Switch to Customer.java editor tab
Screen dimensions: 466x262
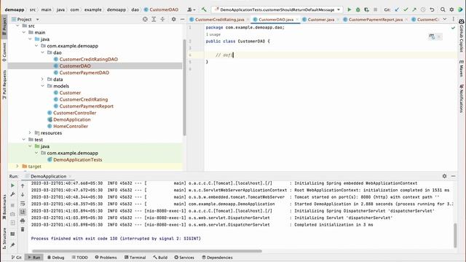tap(320, 20)
